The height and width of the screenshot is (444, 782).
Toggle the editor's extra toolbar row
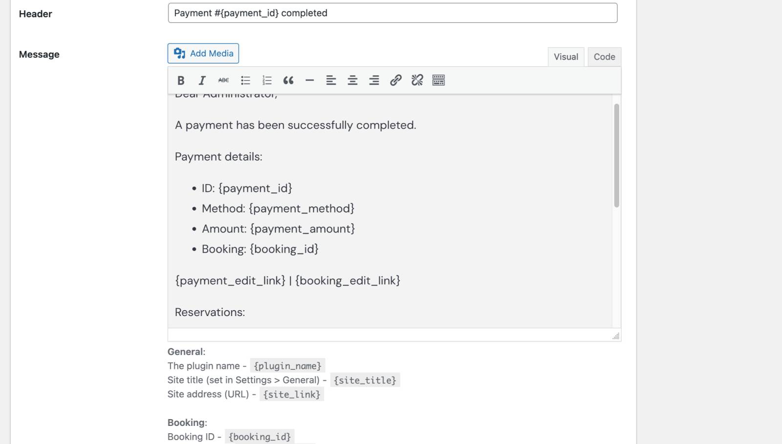(x=438, y=81)
